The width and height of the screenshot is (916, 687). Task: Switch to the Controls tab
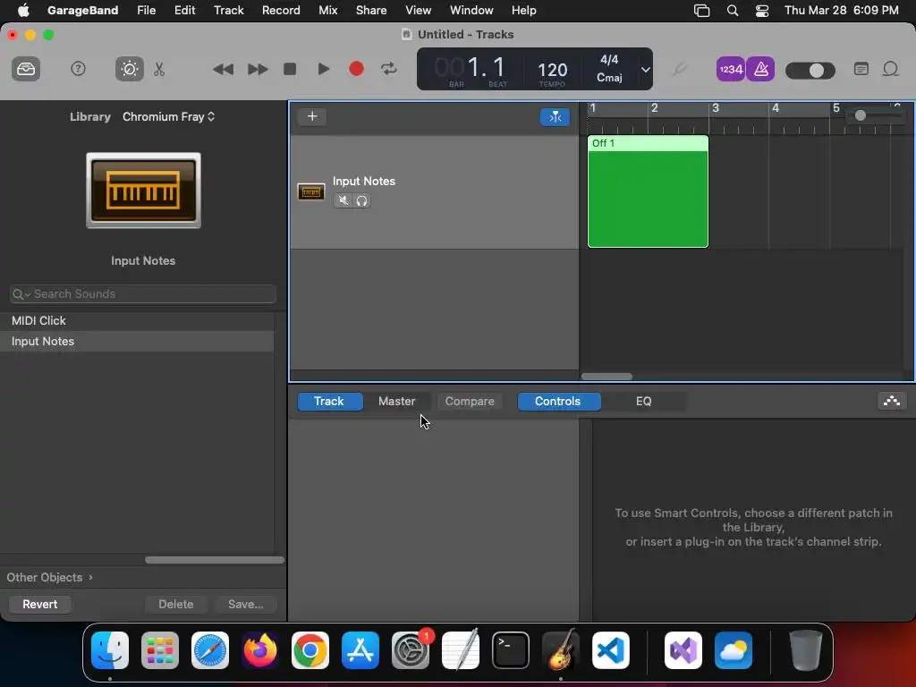558,402
